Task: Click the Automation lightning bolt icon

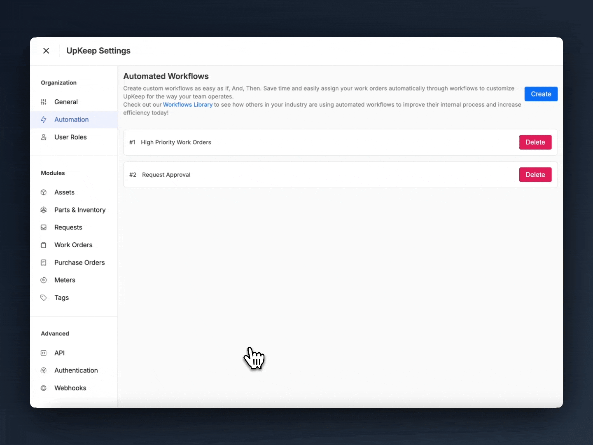Action: [x=44, y=119]
